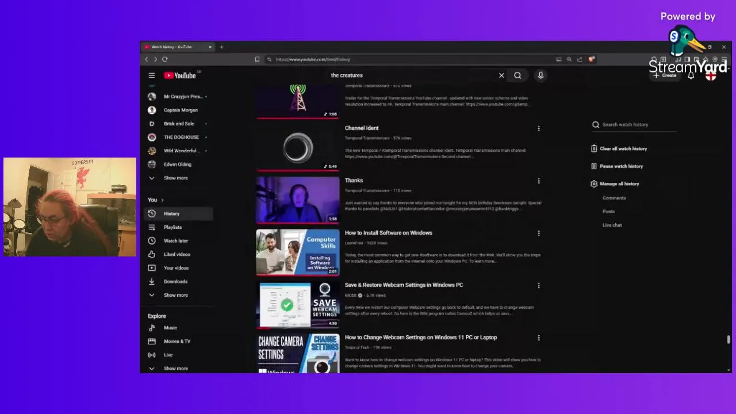736x414 pixels.
Task: Play the Save Webcam Settings thumbnail
Action: [298, 305]
